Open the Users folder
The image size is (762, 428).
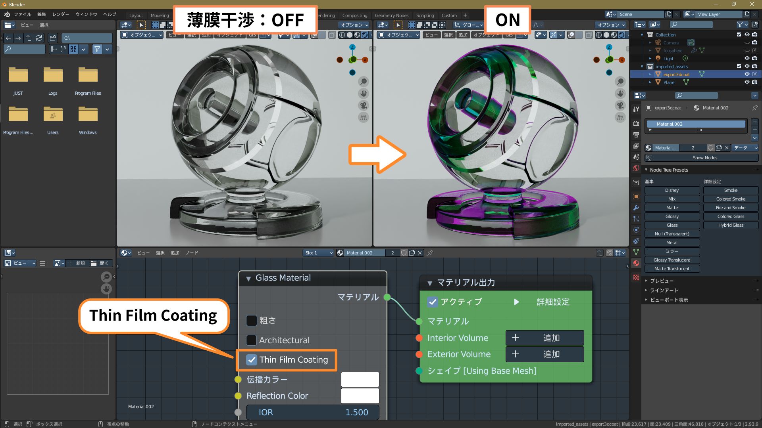point(53,120)
